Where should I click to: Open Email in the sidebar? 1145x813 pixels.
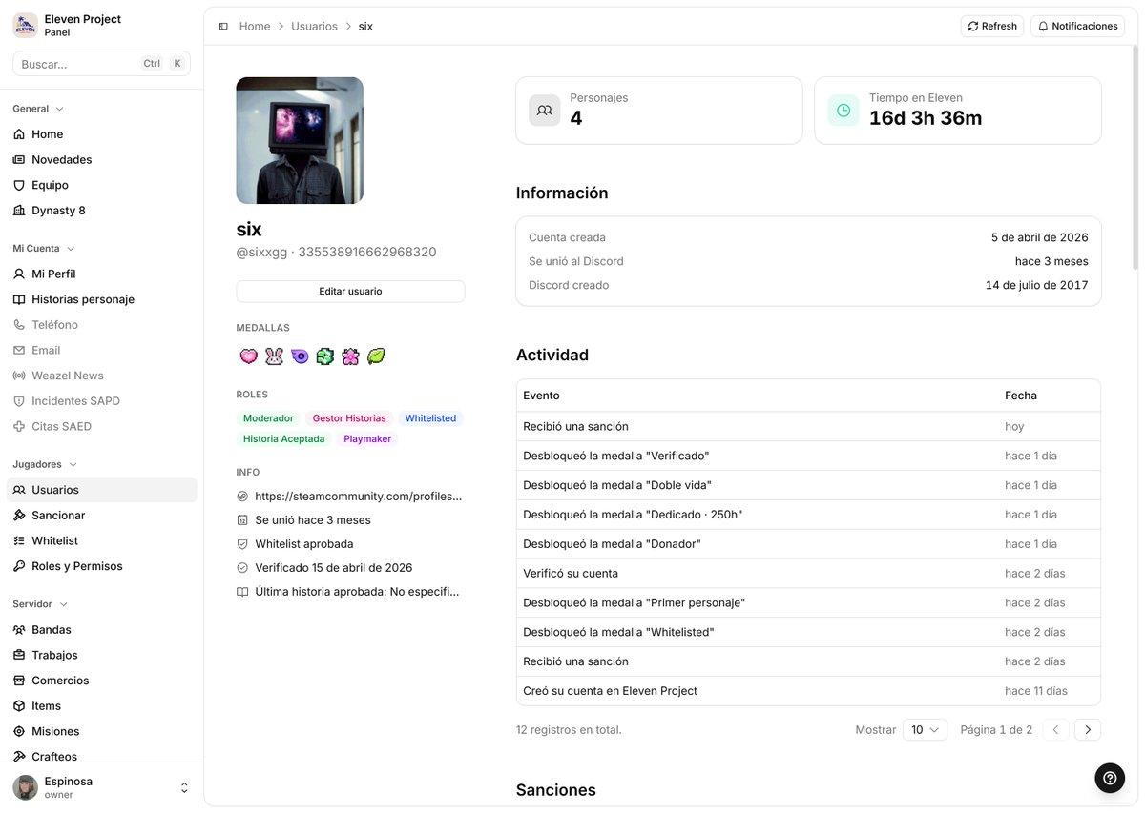point(101,351)
